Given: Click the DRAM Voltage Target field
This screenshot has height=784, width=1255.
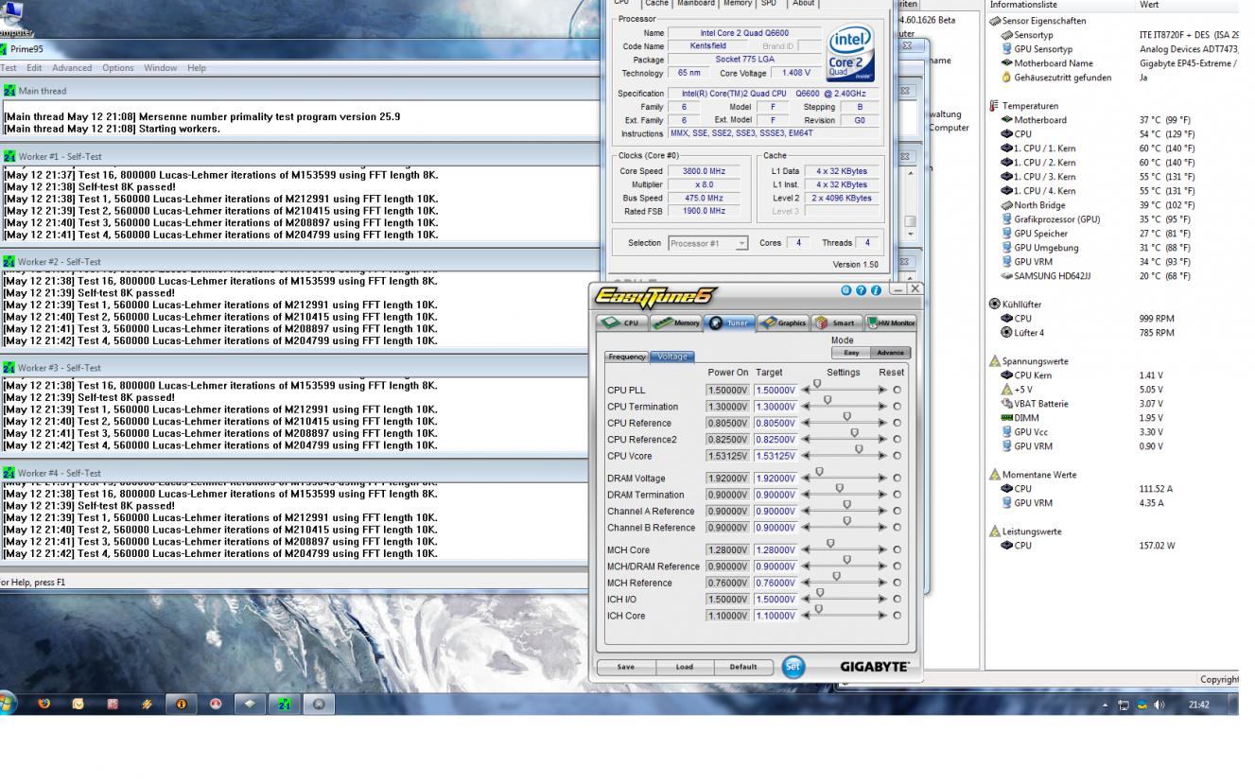Looking at the screenshot, I should [776, 479].
